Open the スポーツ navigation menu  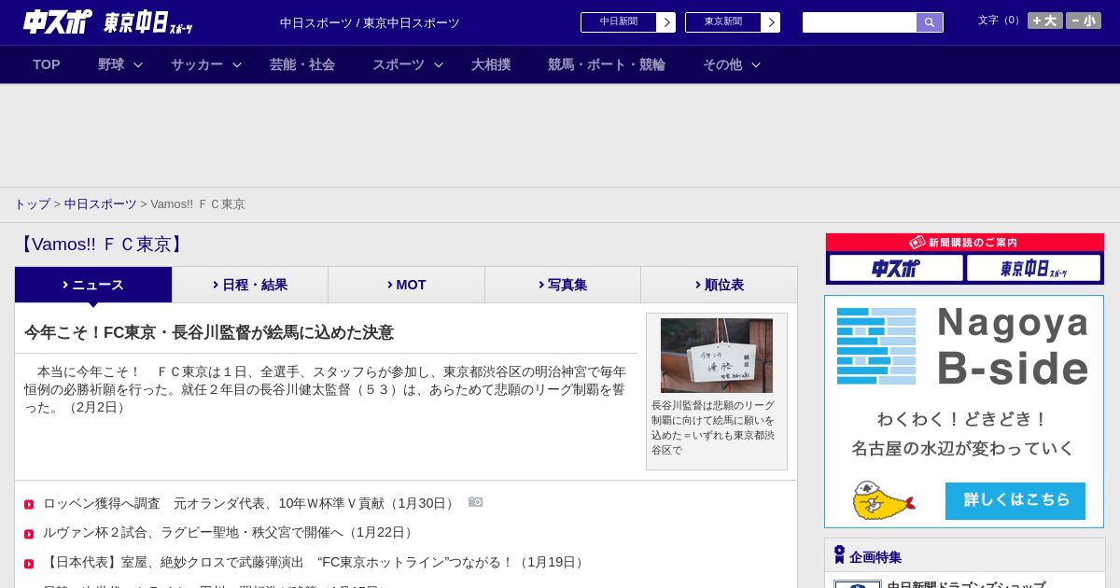coord(399,64)
